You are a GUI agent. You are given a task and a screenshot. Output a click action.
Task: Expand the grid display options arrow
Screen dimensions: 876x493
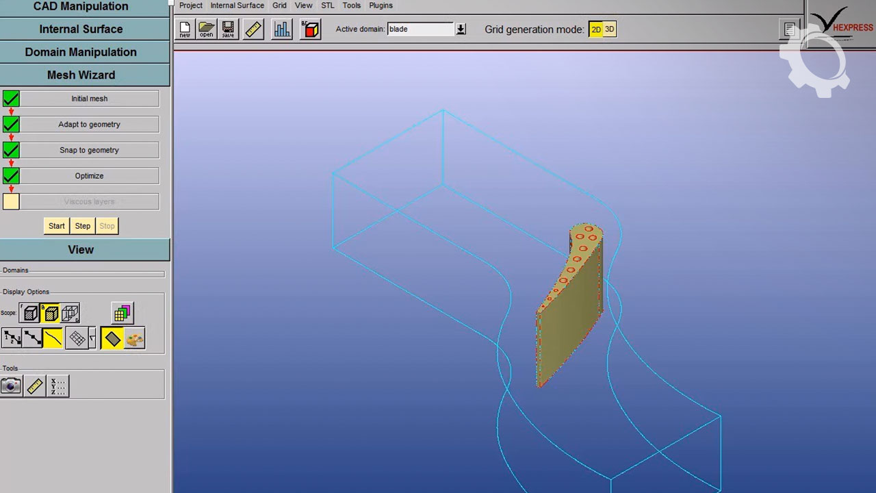pos(92,338)
